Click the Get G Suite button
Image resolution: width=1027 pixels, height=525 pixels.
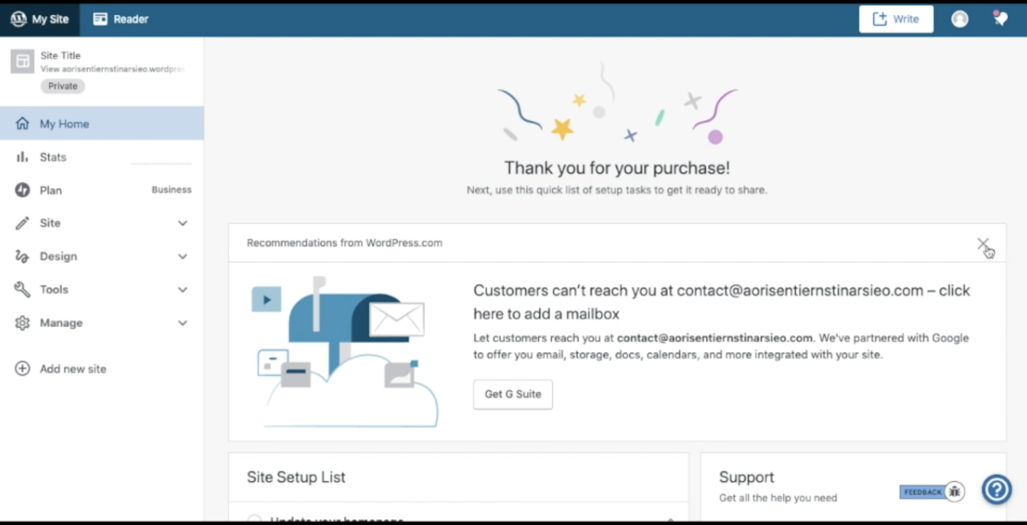click(513, 394)
